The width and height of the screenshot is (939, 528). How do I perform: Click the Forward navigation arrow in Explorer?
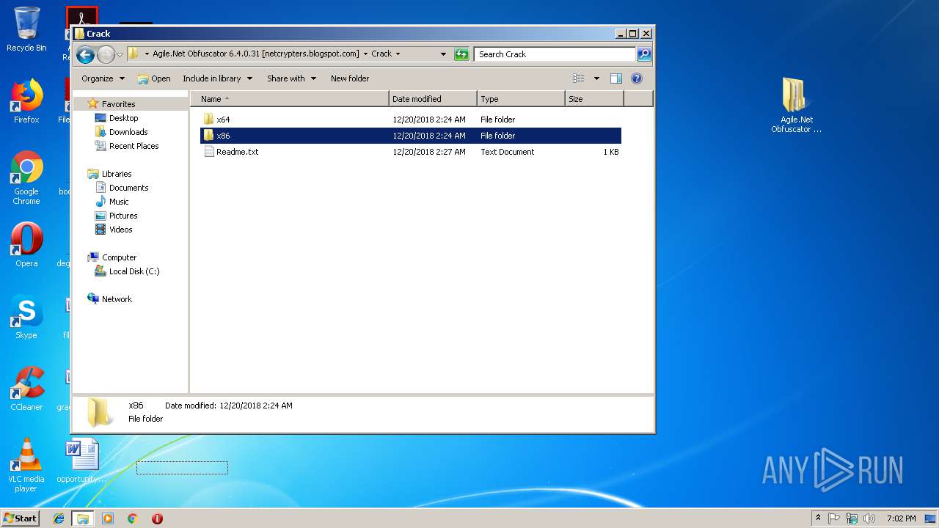106,54
